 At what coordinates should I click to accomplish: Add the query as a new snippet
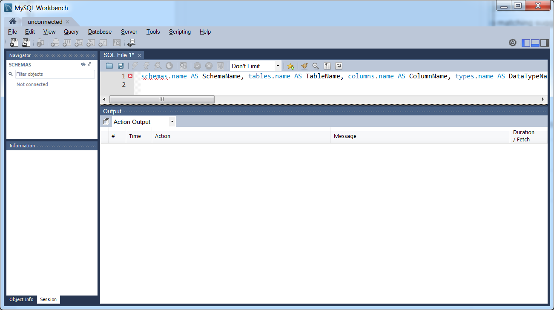(x=290, y=66)
